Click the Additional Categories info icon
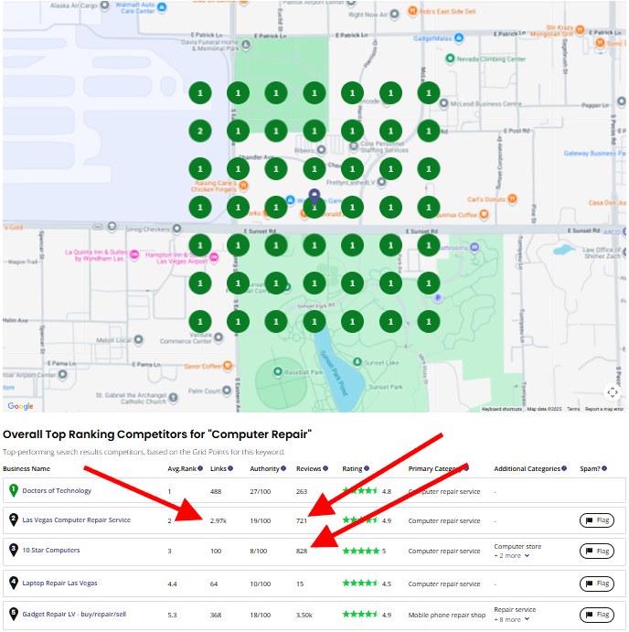This screenshot has width=629, height=632. (565, 468)
